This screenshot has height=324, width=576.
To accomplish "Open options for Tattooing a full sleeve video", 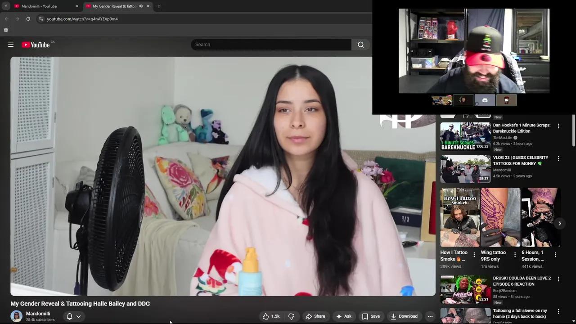I will tap(558, 311).
